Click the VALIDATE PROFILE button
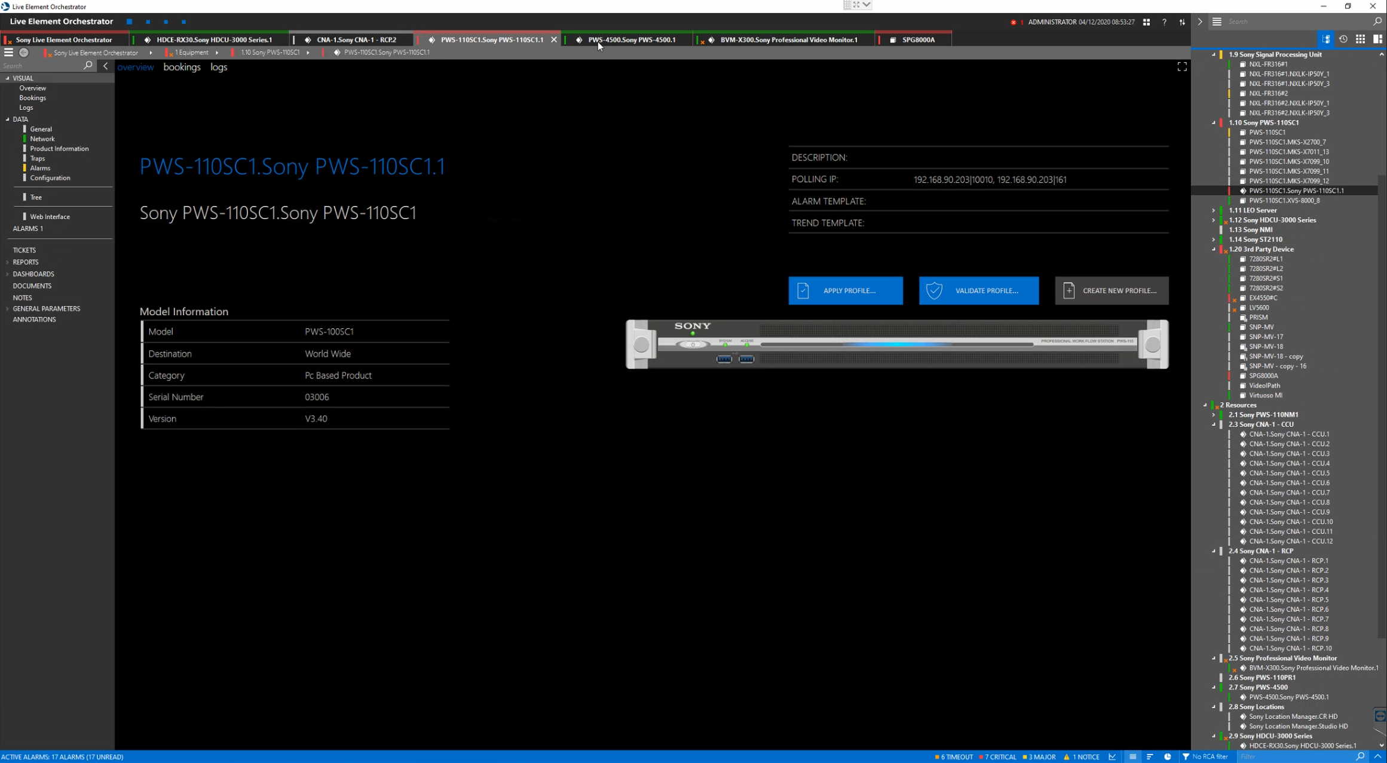Viewport: 1387px width, 763px height. [x=979, y=291]
